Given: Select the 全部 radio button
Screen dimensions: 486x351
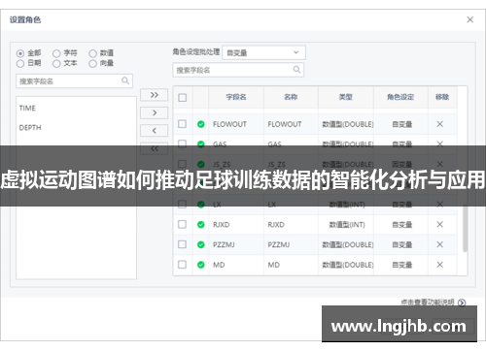Looking at the screenshot, I should pyautogui.click(x=20, y=53).
